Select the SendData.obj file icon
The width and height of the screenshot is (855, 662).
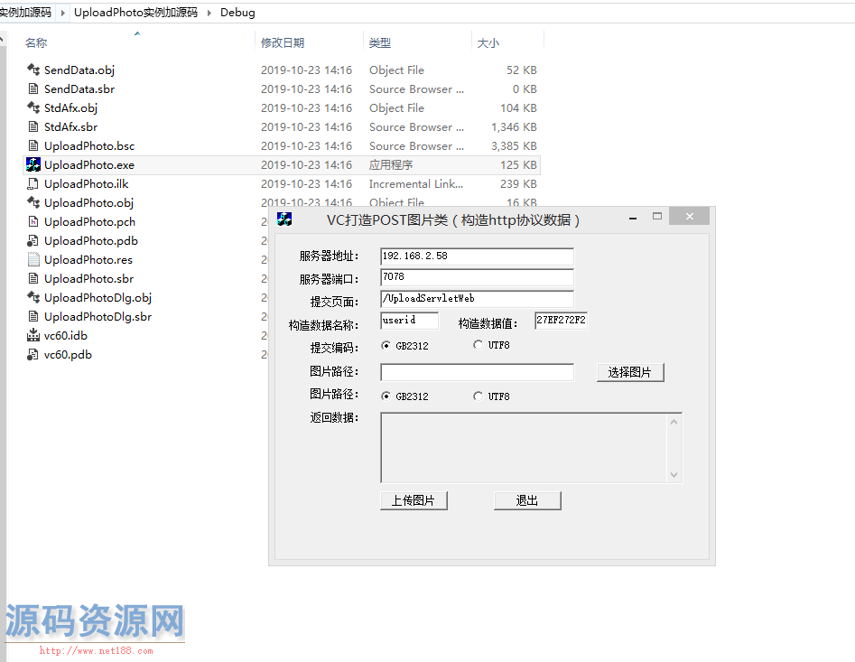point(33,70)
